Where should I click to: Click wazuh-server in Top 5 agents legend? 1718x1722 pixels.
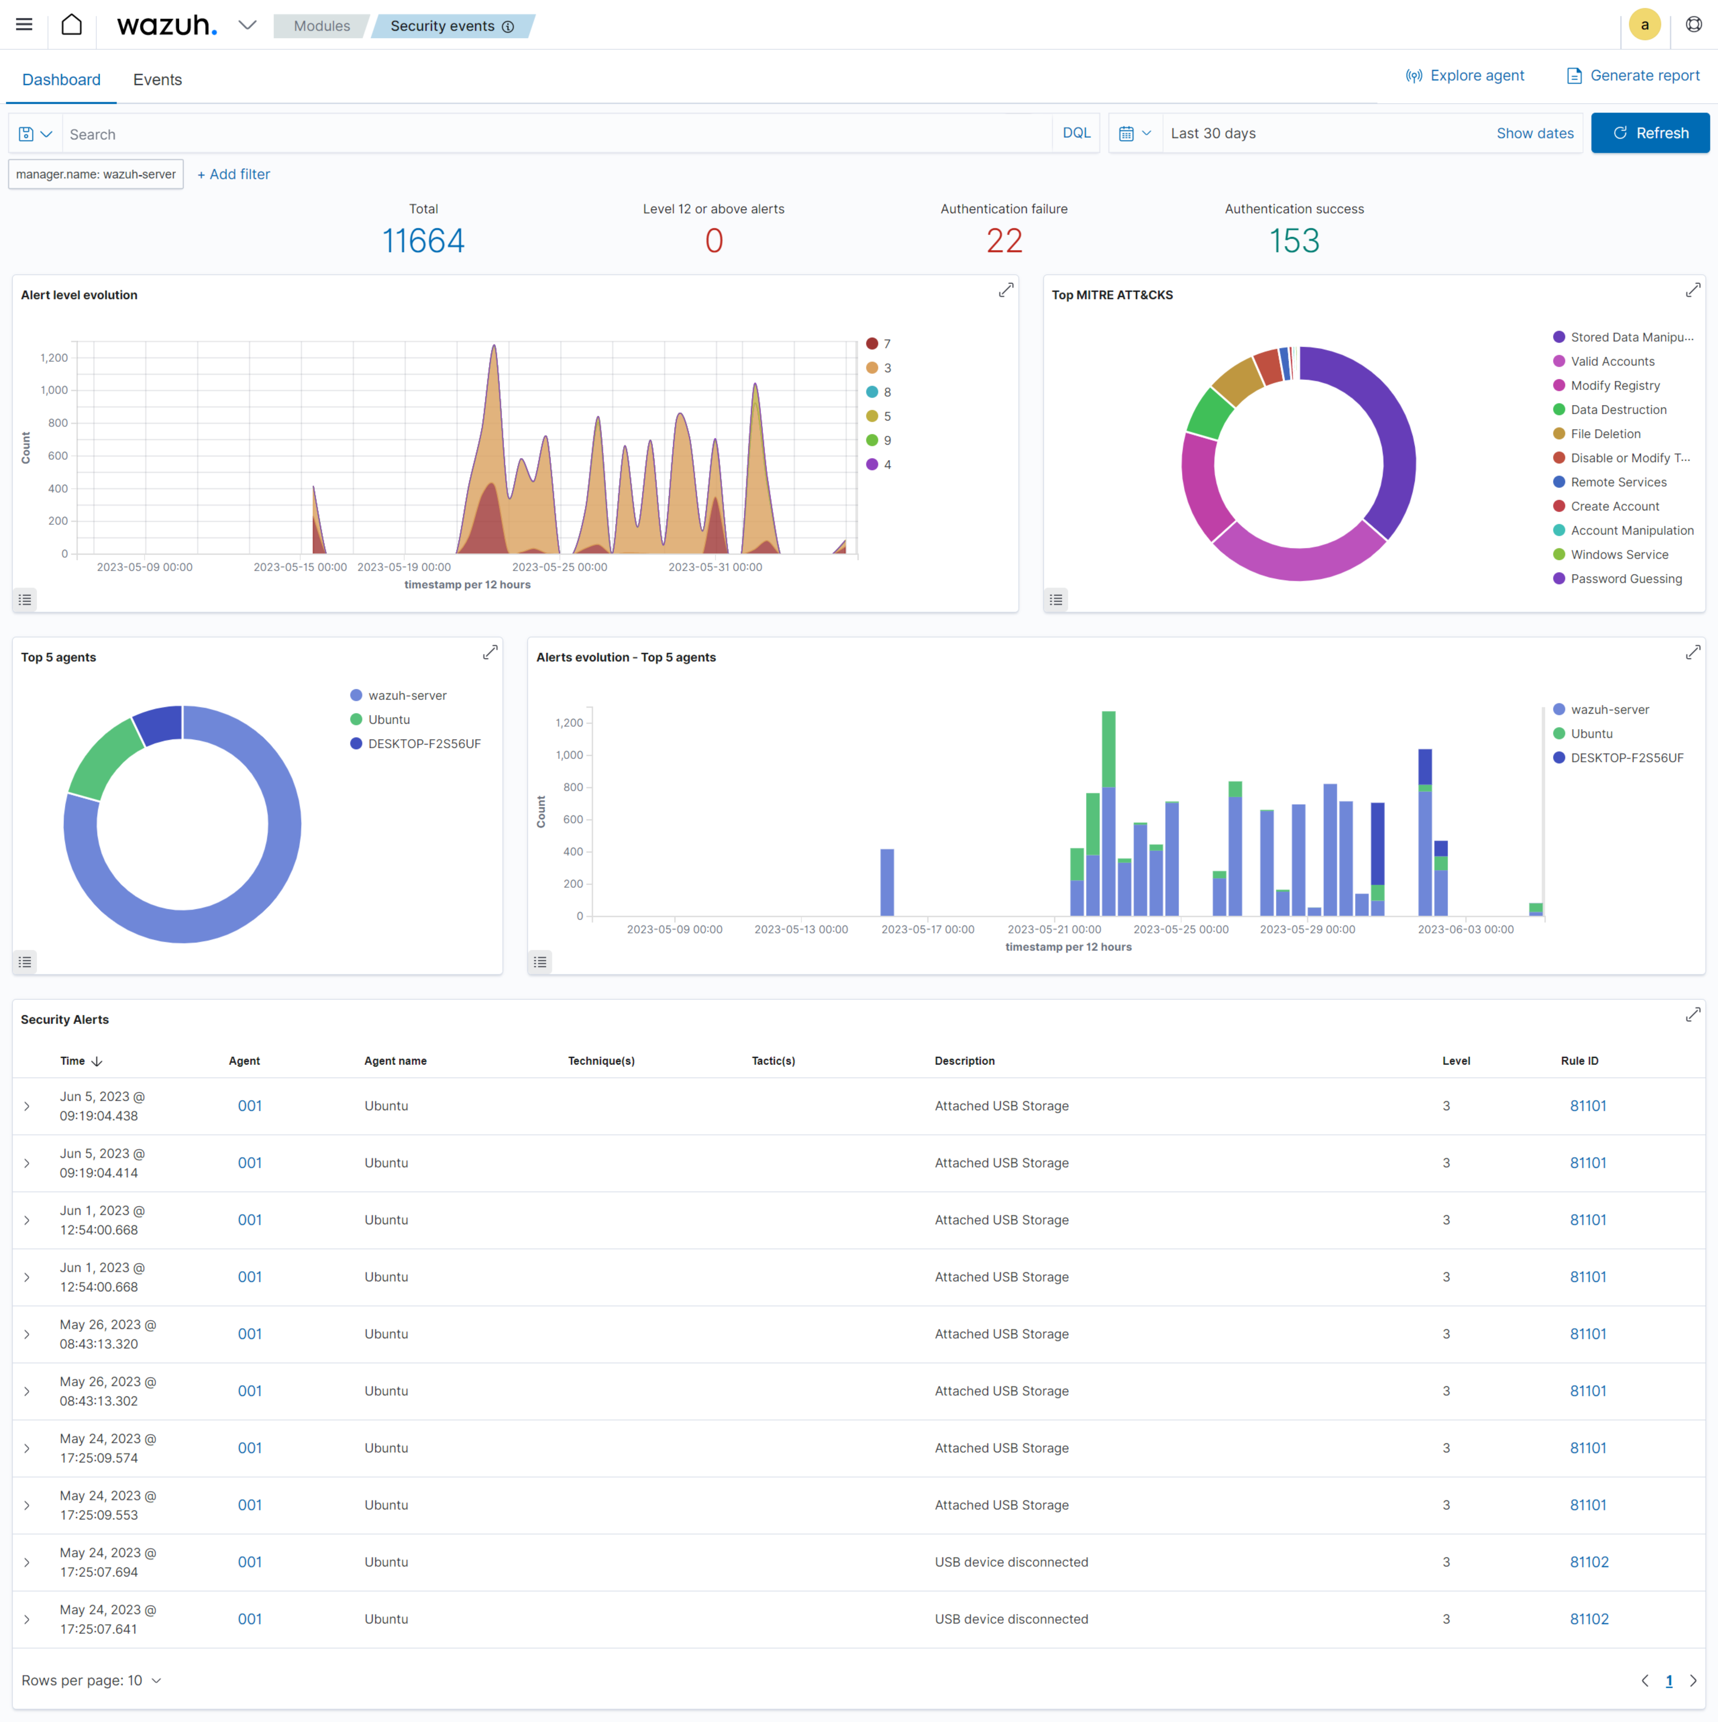point(399,695)
